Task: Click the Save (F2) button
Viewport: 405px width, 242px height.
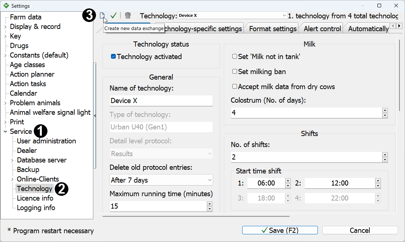Action: (x=280, y=230)
